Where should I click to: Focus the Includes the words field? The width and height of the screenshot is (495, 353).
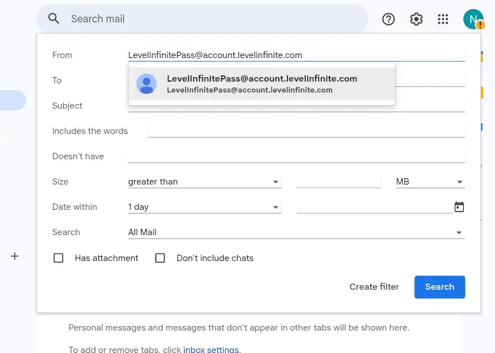(x=306, y=131)
